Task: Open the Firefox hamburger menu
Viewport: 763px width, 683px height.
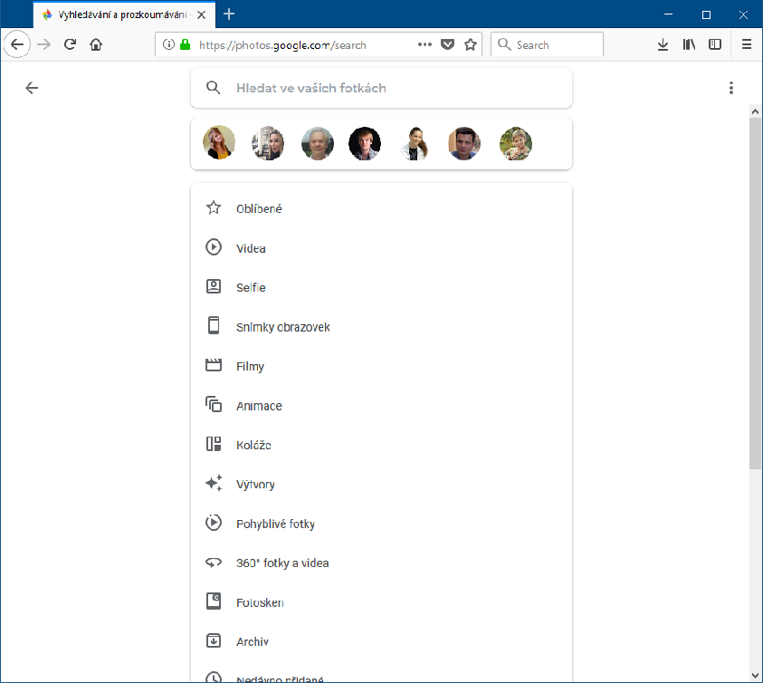Action: [747, 44]
